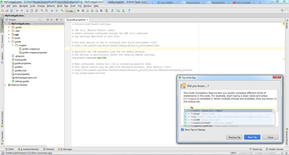This screenshot has height=155, width=289.
Task: Toggle the Show Tips on Startup checkbox
Action: click(x=182, y=130)
